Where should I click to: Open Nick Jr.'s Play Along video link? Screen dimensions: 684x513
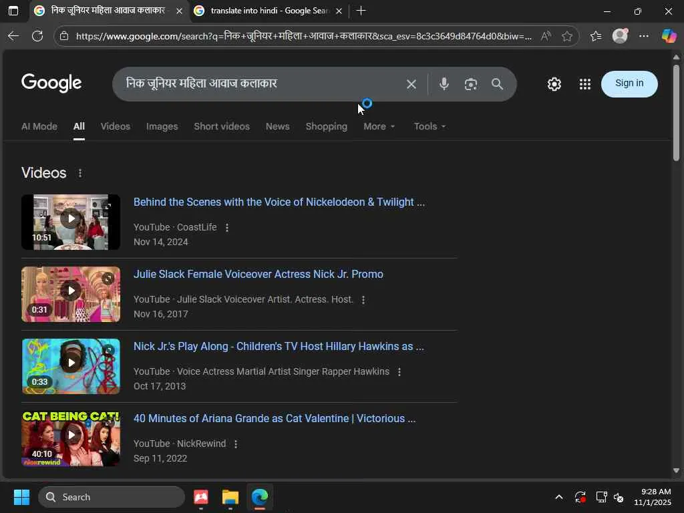click(279, 347)
